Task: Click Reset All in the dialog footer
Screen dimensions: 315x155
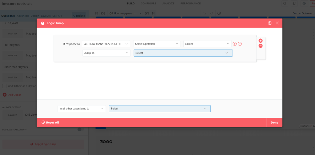Action: (50, 122)
